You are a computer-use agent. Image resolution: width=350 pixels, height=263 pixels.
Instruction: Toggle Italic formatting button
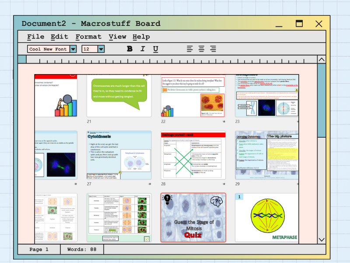tap(142, 49)
